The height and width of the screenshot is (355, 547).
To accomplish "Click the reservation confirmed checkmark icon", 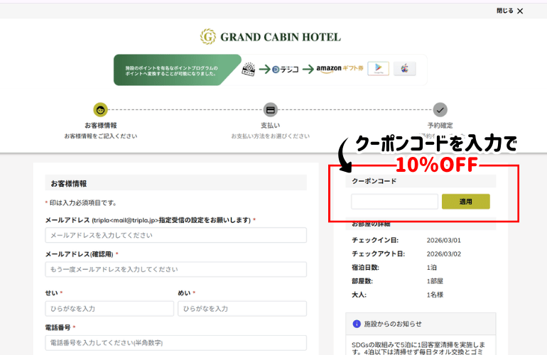I will 440,110.
